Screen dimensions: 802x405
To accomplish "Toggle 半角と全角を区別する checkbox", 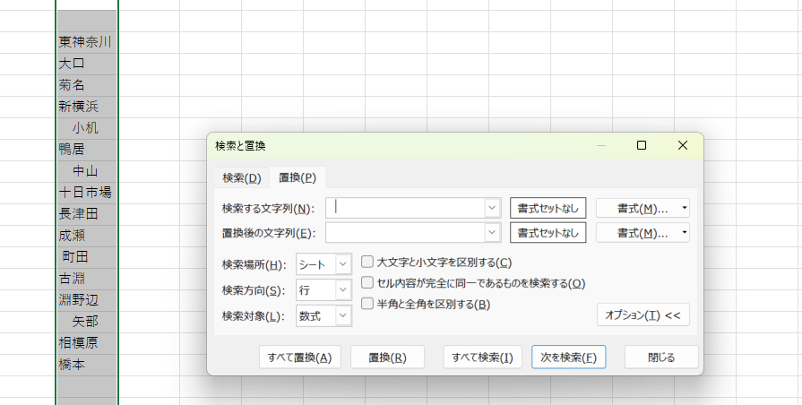I will (367, 304).
